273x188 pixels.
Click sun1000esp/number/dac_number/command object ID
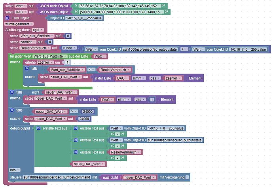(57, 177)
